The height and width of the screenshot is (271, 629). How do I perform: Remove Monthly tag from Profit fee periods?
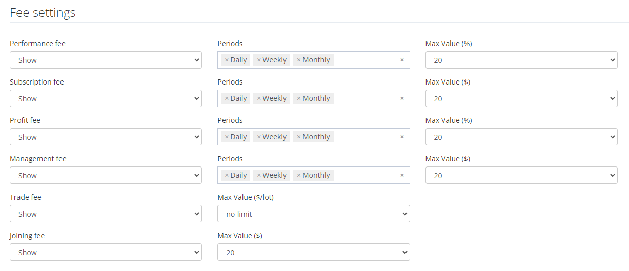(x=299, y=137)
